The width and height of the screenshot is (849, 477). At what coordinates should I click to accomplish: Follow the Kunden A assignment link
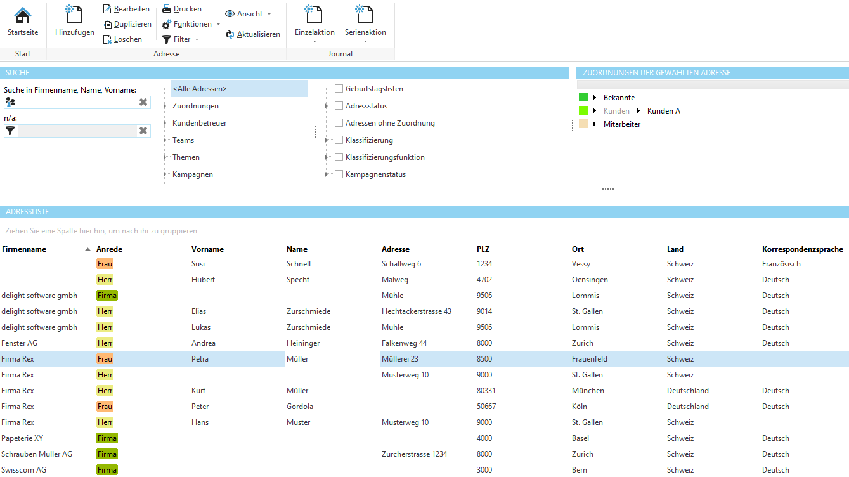pos(663,110)
